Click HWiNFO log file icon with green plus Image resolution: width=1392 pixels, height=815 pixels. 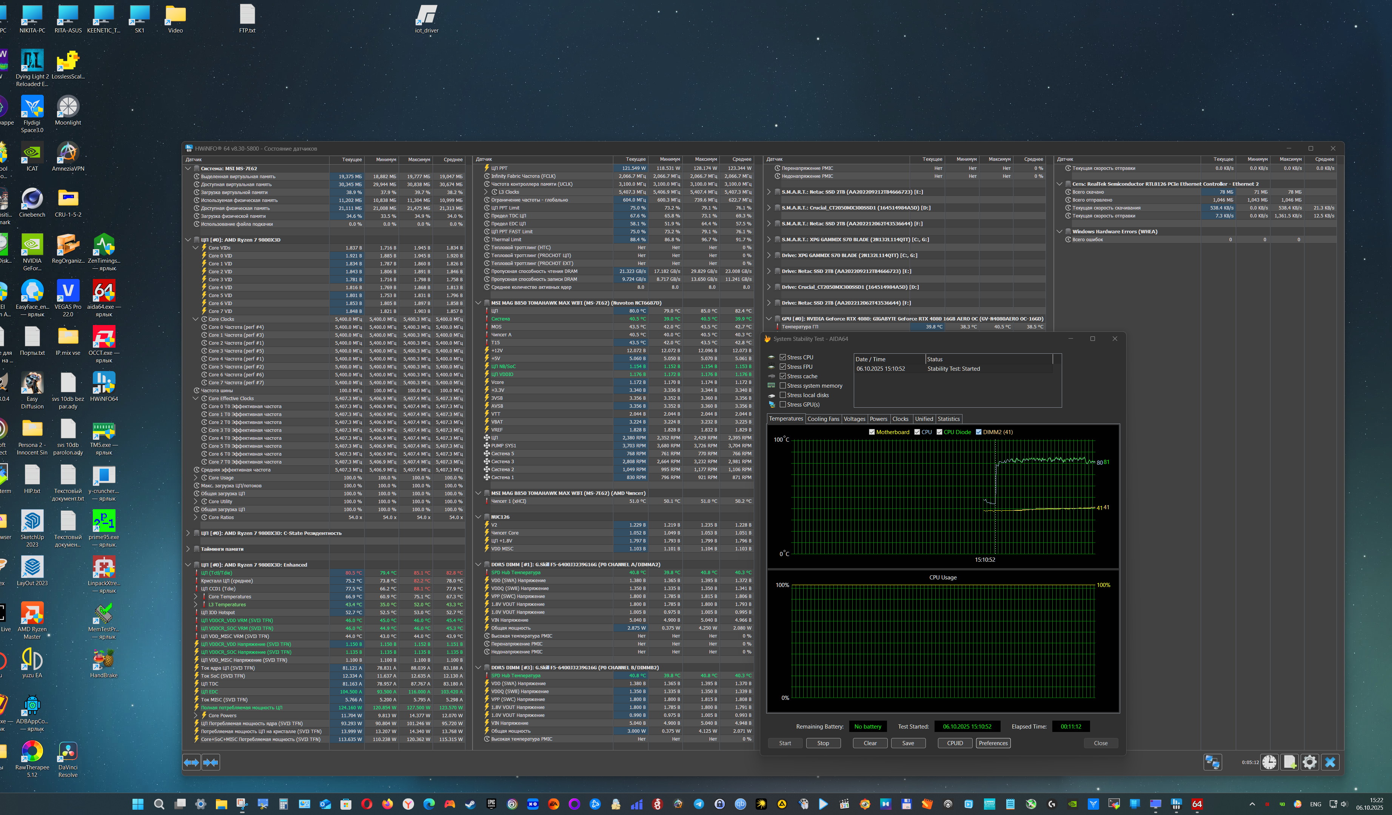pyautogui.click(x=1289, y=762)
